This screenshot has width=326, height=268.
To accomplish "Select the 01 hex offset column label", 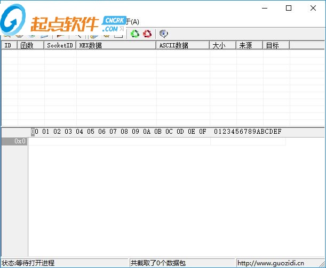I will click(46, 132).
